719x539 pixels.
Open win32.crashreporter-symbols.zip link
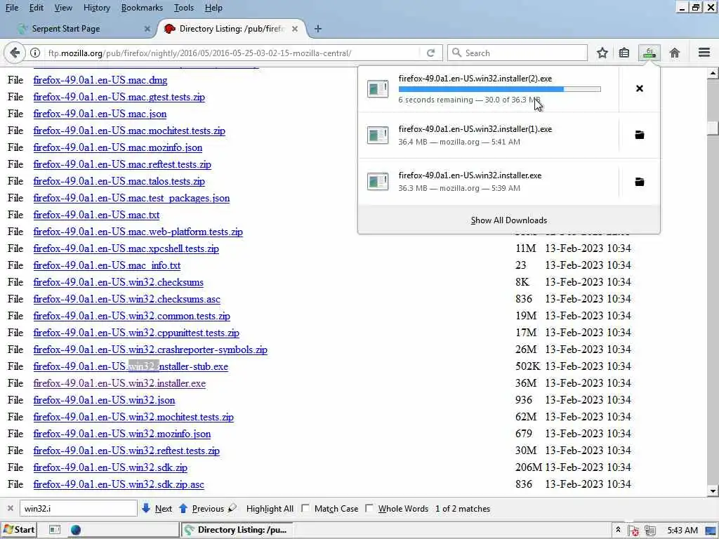tap(150, 350)
